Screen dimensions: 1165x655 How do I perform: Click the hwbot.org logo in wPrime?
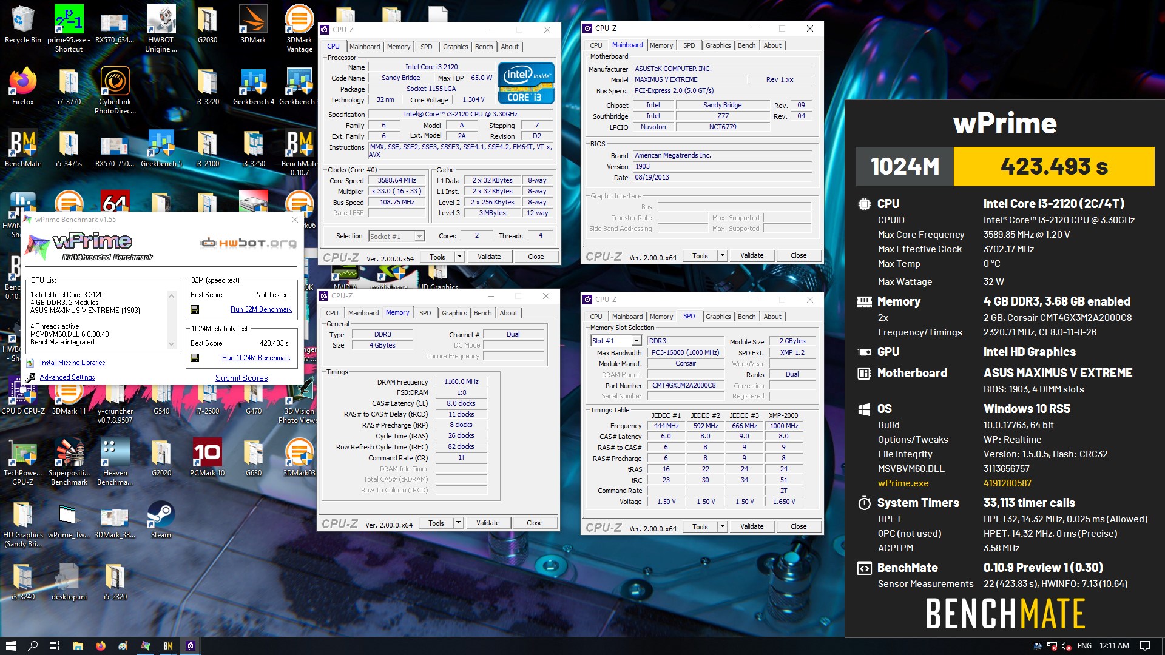click(x=249, y=243)
